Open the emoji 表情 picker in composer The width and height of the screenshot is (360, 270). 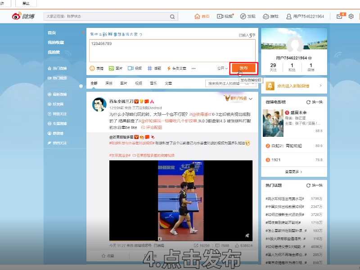click(97, 68)
